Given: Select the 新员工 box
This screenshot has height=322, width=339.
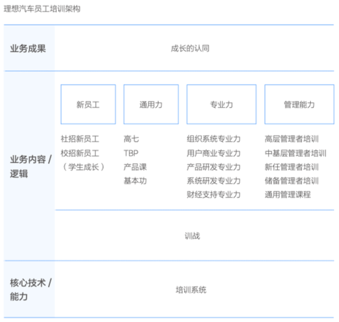Looking at the screenshot, I should point(88,104).
